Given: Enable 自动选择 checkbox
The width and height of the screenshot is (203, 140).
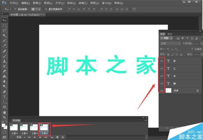Looking at the screenshot, I should pyautogui.click(x=15, y=9).
